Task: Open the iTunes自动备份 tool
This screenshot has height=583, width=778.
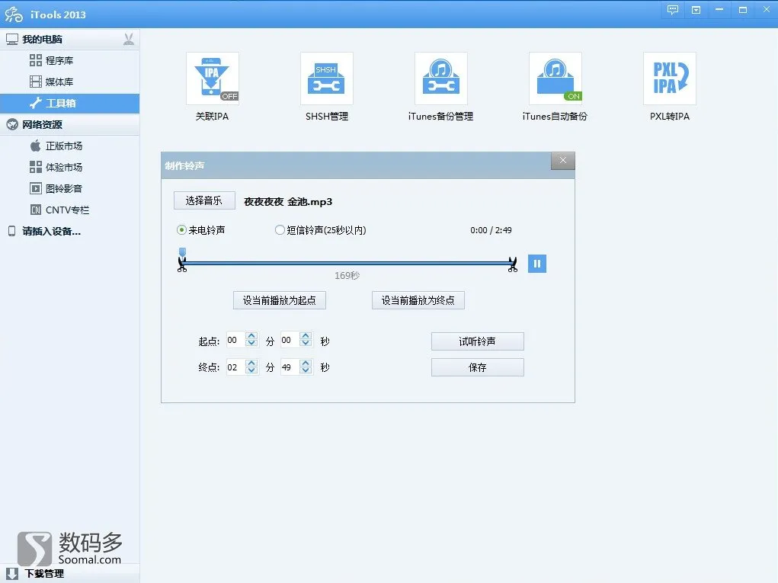Action: pos(555,78)
